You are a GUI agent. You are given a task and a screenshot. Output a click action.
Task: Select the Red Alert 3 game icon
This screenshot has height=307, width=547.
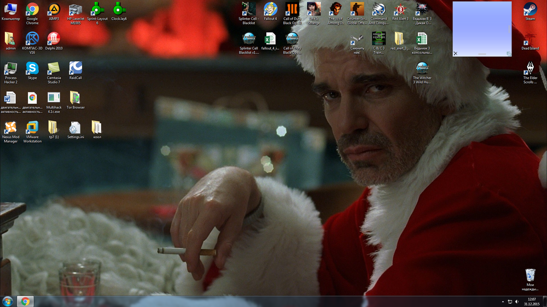pyautogui.click(x=400, y=10)
